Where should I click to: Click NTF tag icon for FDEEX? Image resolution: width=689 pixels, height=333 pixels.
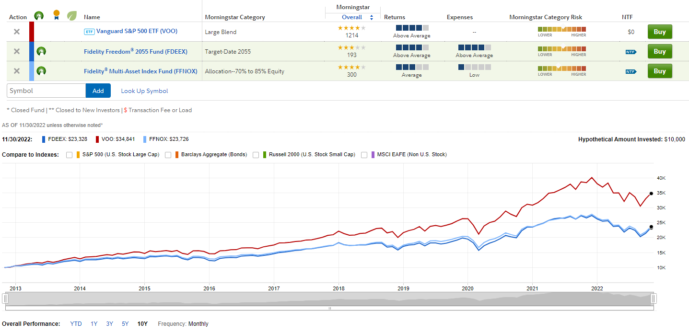tap(631, 52)
